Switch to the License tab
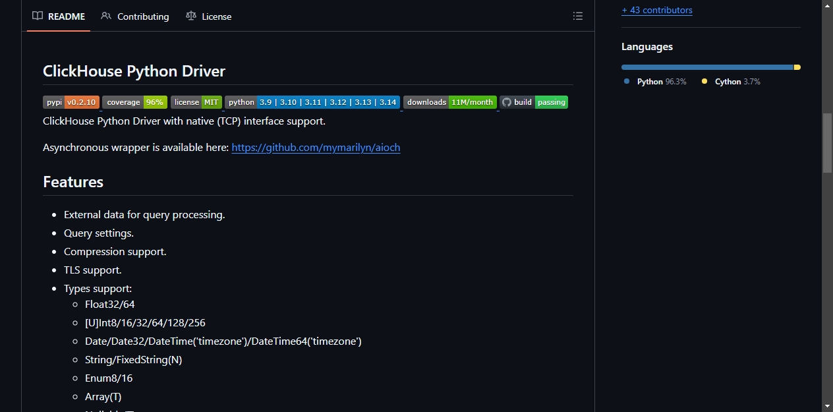 209,16
